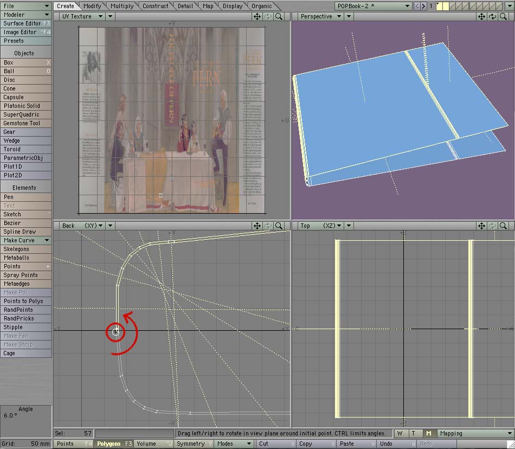This screenshot has width=515, height=449.
Task: Open the POPBook-2 object selector
Action: 373,6
